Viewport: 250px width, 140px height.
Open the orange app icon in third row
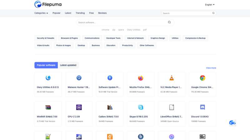(110, 137)
